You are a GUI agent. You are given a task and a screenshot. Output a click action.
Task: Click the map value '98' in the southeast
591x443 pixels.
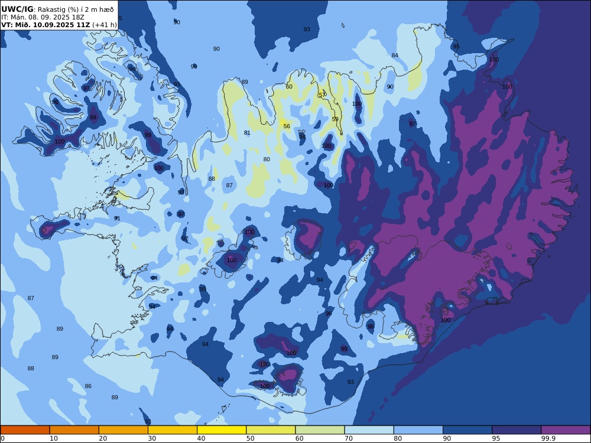coord(371,327)
